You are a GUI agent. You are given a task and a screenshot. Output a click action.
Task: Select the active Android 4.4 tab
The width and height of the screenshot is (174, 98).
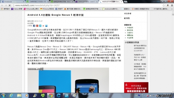point(111,2)
